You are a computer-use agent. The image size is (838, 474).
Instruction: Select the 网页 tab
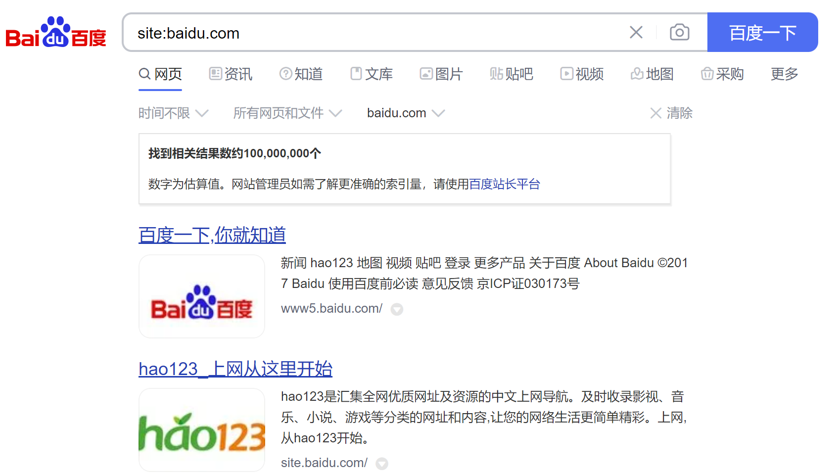160,74
